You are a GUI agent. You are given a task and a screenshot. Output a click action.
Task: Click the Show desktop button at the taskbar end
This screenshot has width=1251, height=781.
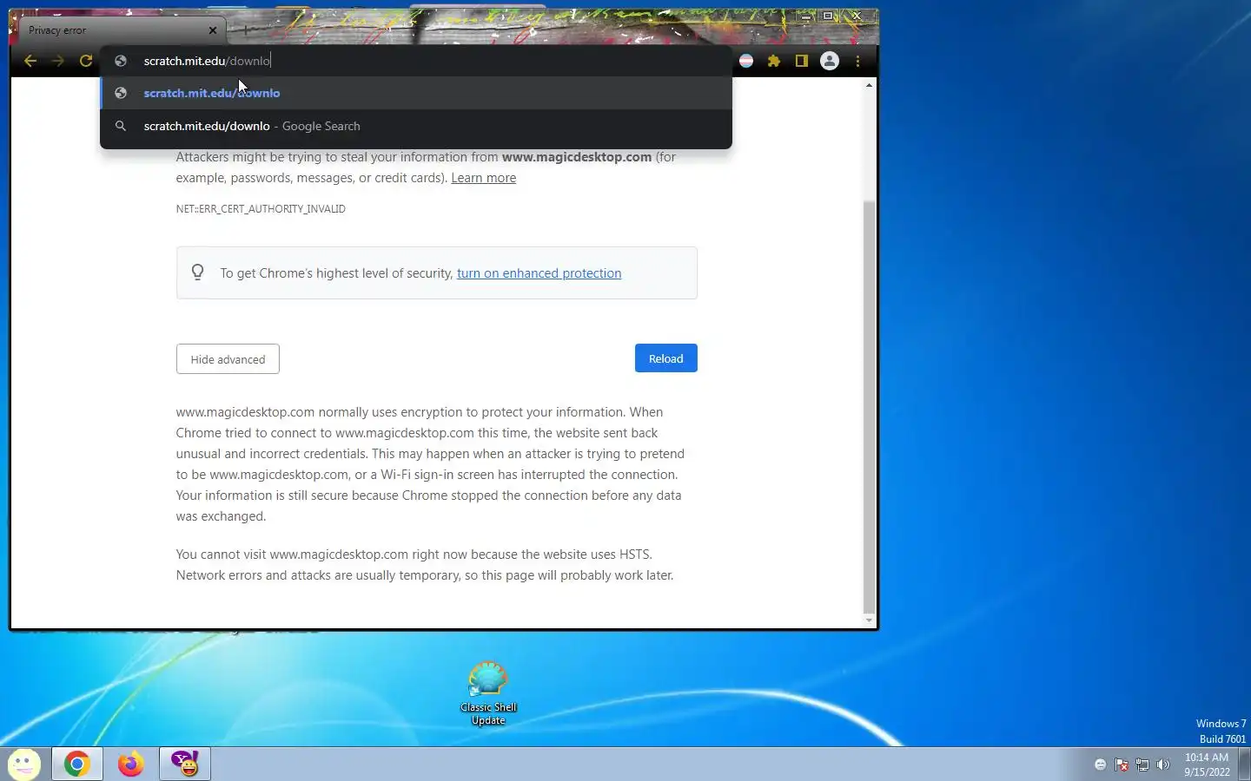1245,765
